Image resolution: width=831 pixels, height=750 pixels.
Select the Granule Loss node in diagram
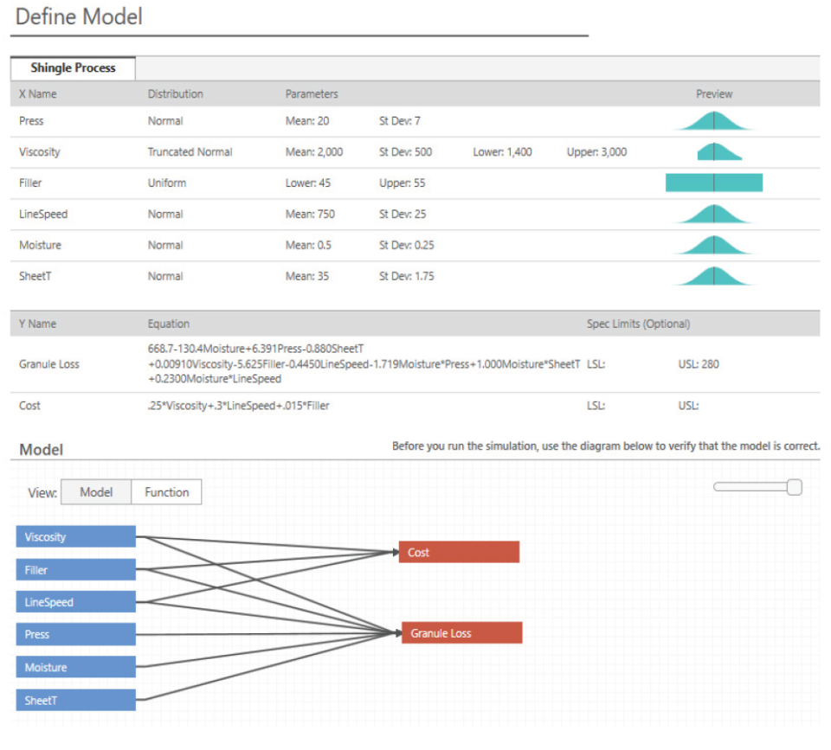[x=461, y=632]
